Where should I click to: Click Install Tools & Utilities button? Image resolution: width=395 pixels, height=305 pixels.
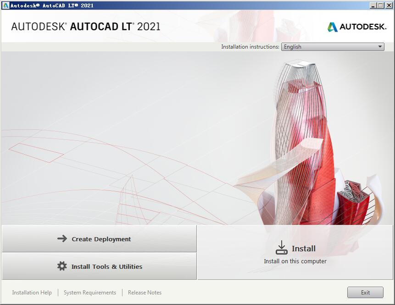[x=99, y=266]
